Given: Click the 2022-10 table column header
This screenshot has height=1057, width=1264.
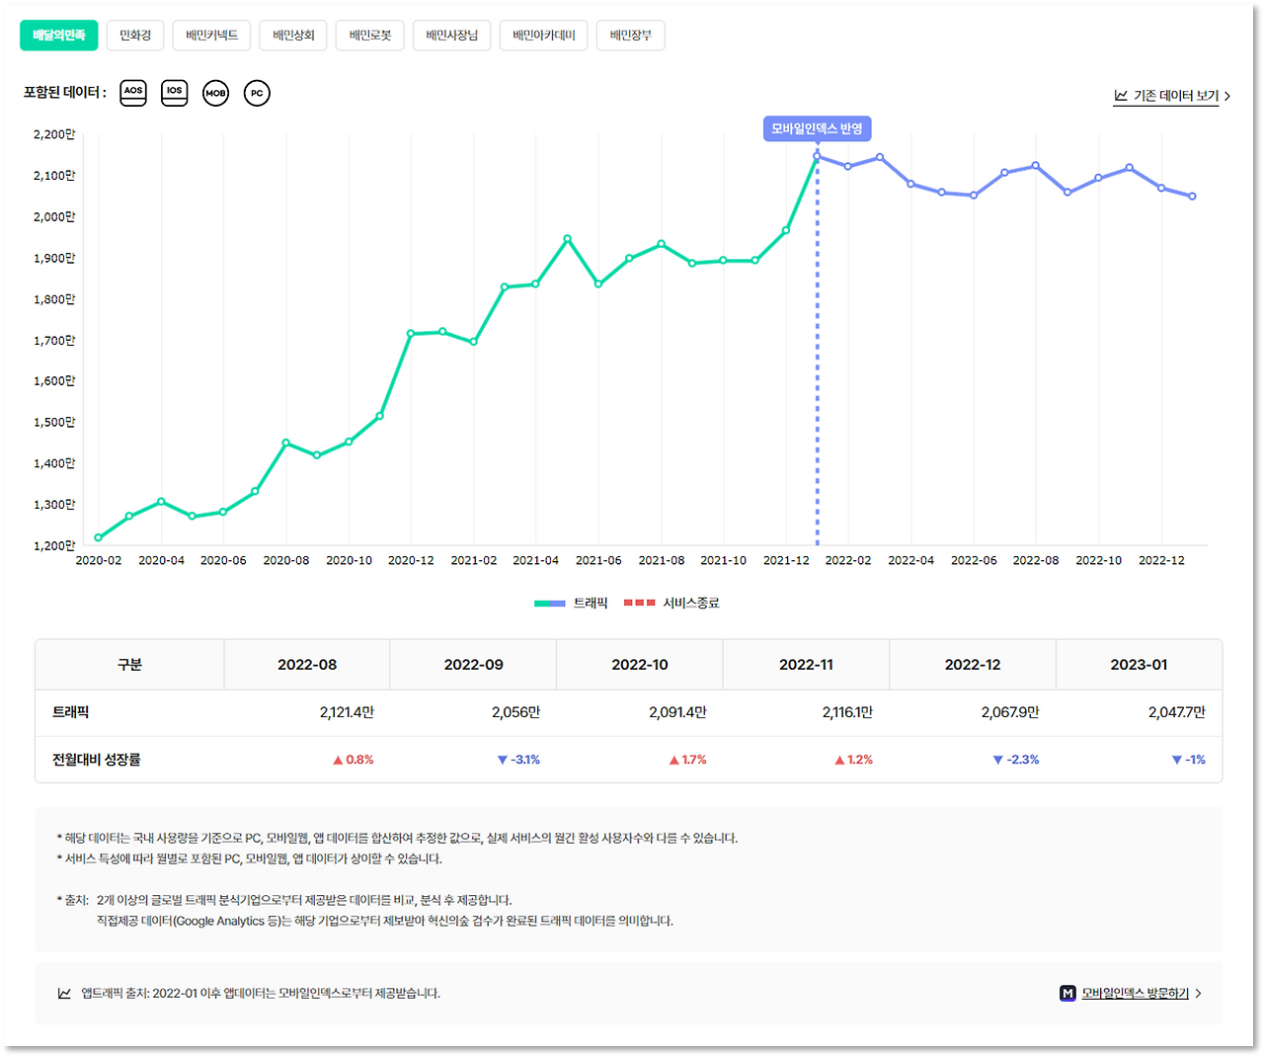Looking at the screenshot, I should click(640, 665).
